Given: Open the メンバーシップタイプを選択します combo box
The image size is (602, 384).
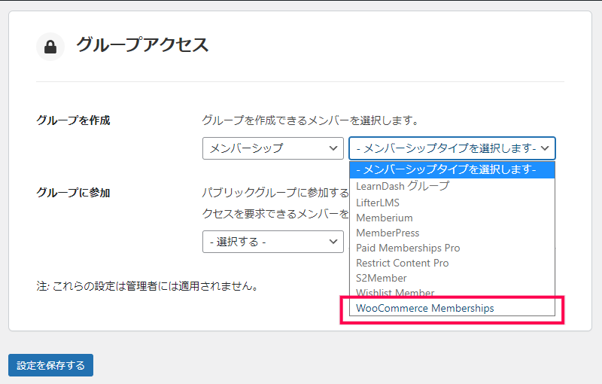Looking at the screenshot, I should point(452,148).
